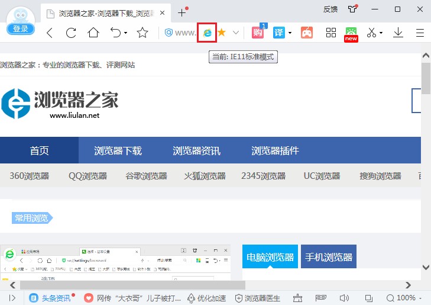The height and width of the screenshot is (305, 431).
Task: Click the skin shirt icon
Action: click(x=352, y=9)
